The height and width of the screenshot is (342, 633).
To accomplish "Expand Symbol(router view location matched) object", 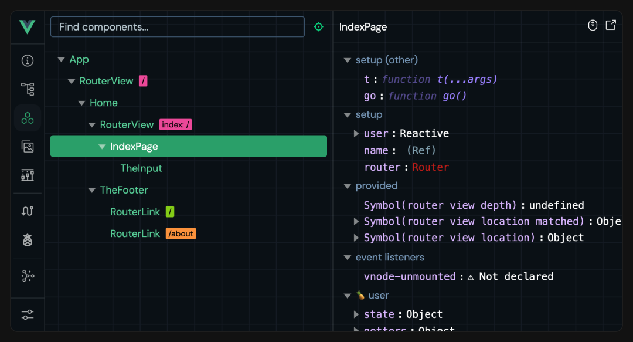I will (x=356, y=221).
